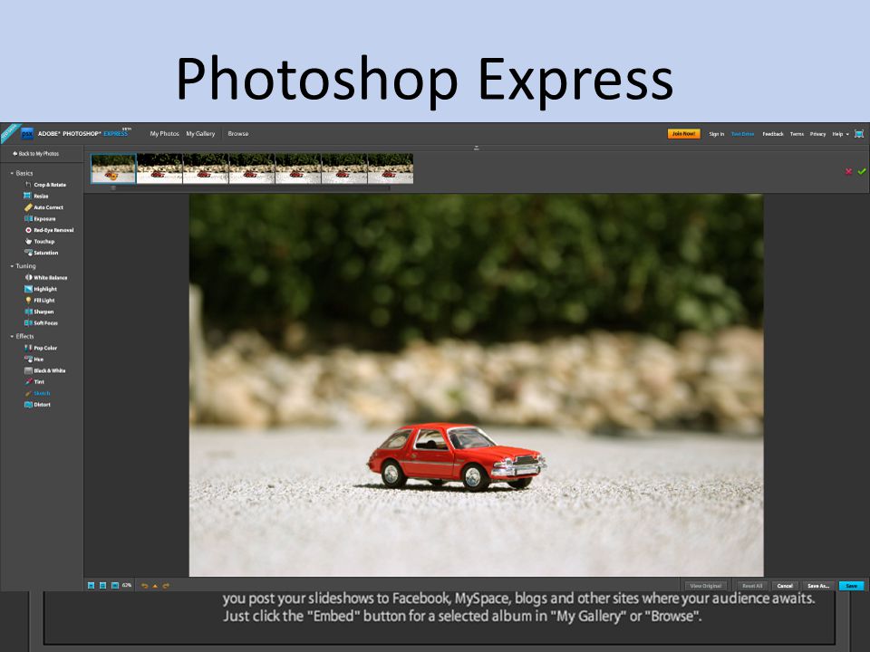Viewport: 870px width, 652px height.
Task: Open the Distort effect
Action: coord(37,405)
